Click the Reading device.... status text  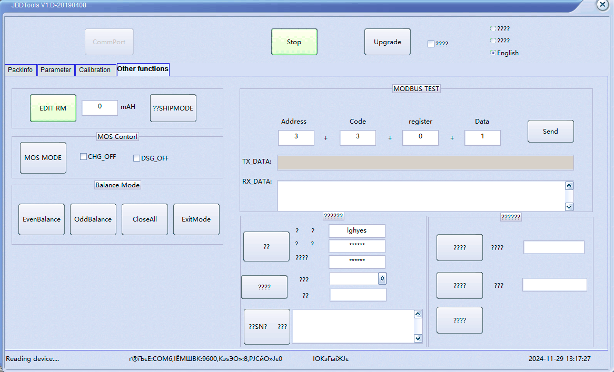33,359
